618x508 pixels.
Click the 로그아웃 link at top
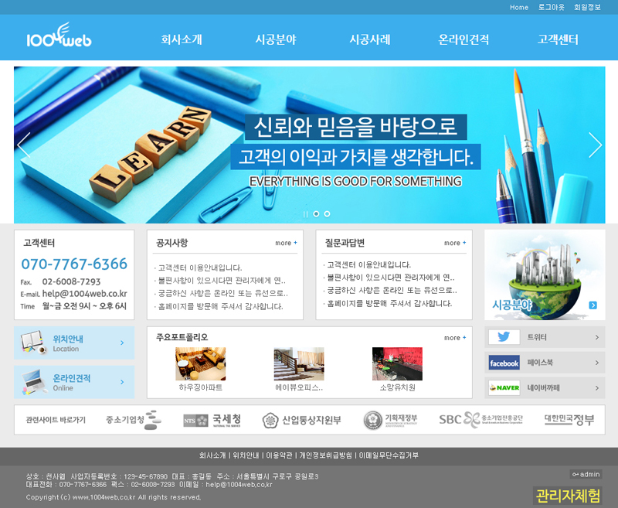pyautogui.click(x=551, y=7)
